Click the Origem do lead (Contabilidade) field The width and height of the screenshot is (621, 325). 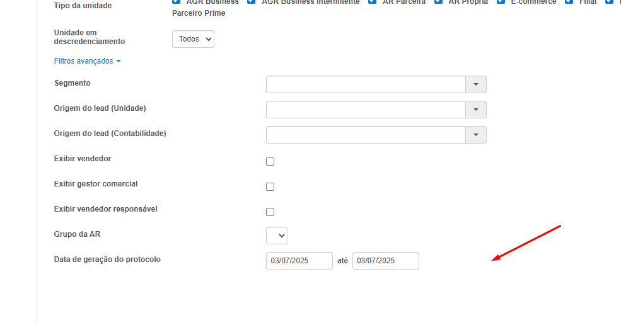[x=366, y=135]
